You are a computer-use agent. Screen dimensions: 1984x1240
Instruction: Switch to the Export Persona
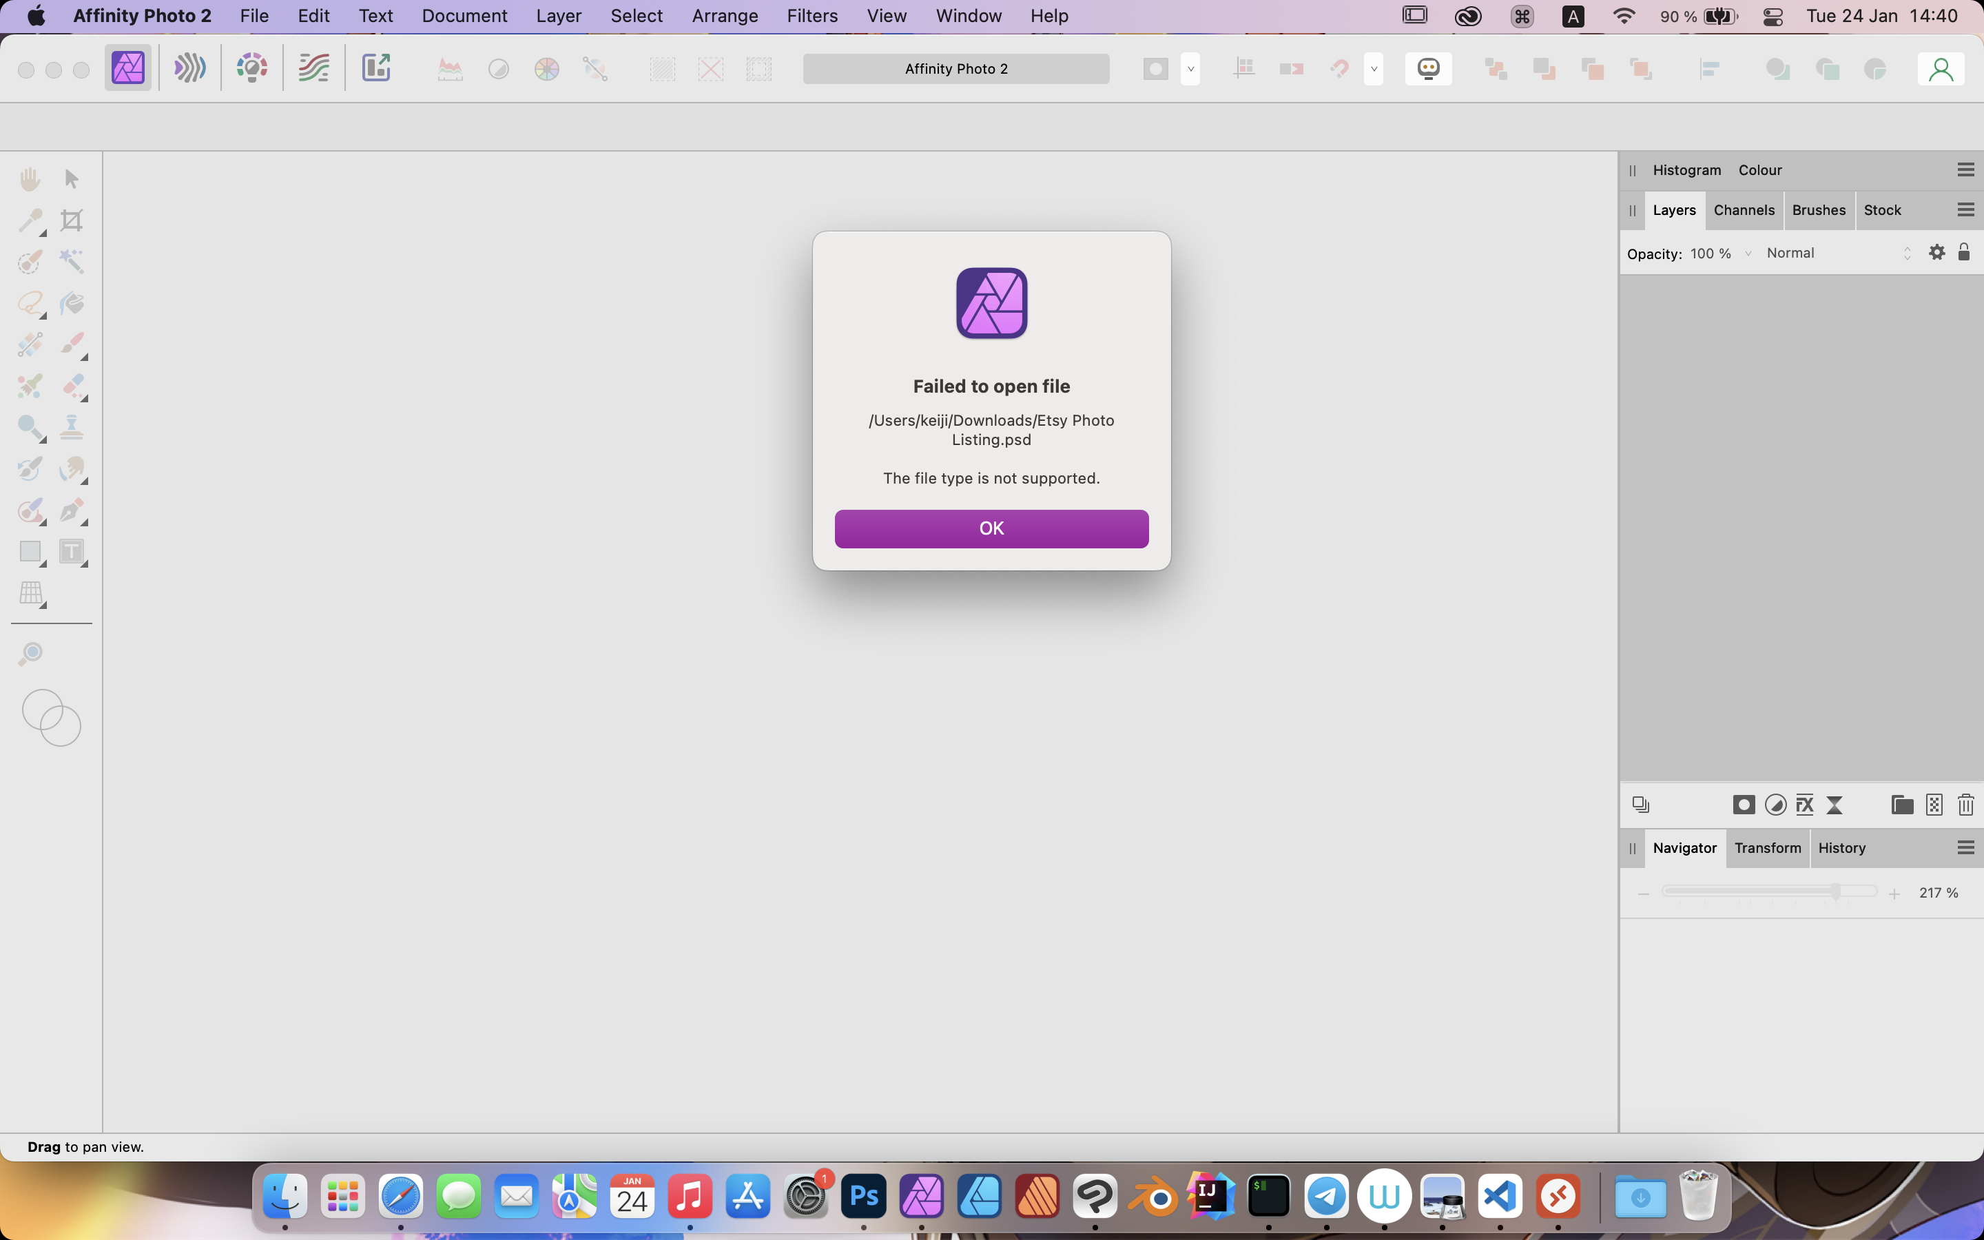pyautogui.click(x=376, y=68)
